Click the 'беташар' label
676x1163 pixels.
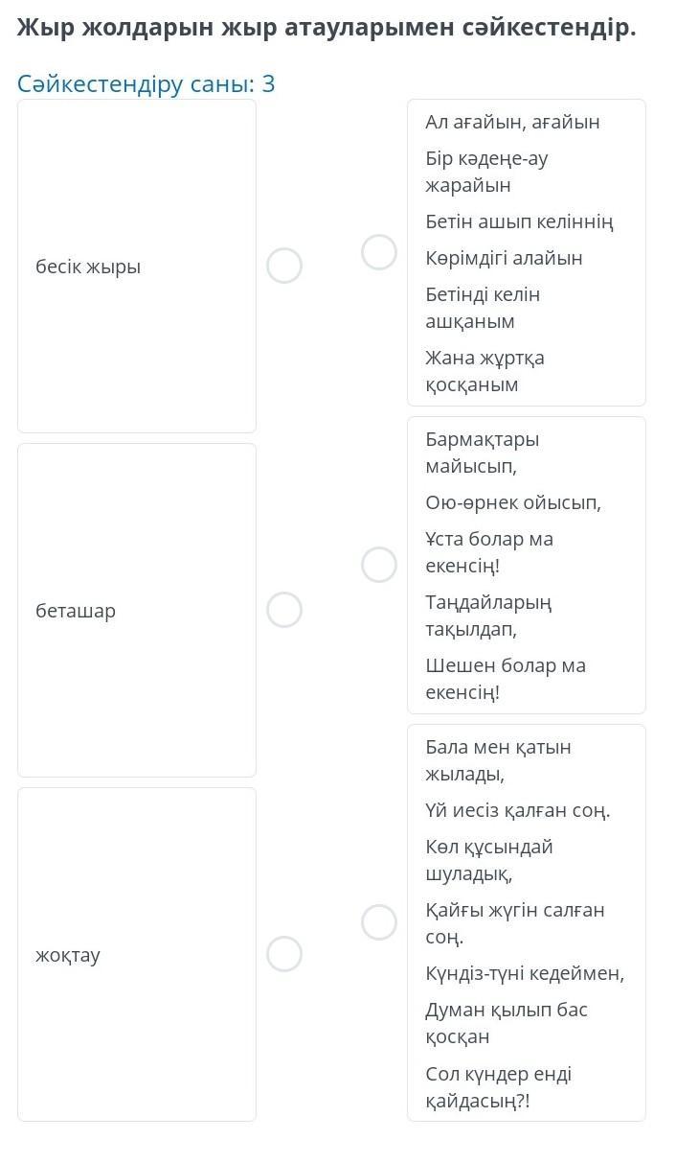[76, 610]
